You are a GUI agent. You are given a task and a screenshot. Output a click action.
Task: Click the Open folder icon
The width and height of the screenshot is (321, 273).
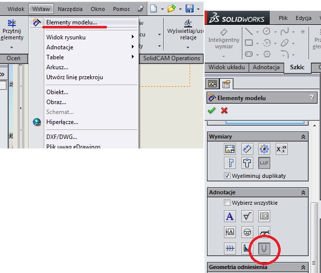(172, 8)
